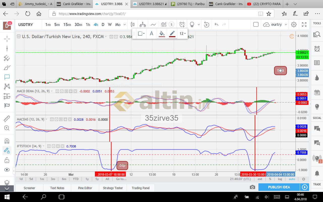323x202 pixels.
Task: Start bar replay mode
Action: tap(206, 24)
